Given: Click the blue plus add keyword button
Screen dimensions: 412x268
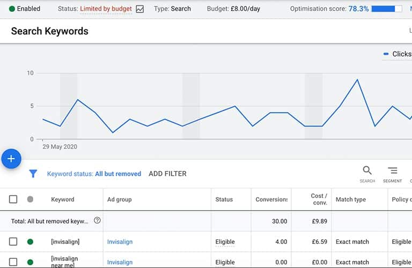Looking at the screenshot, I should [x=11, y=159].
